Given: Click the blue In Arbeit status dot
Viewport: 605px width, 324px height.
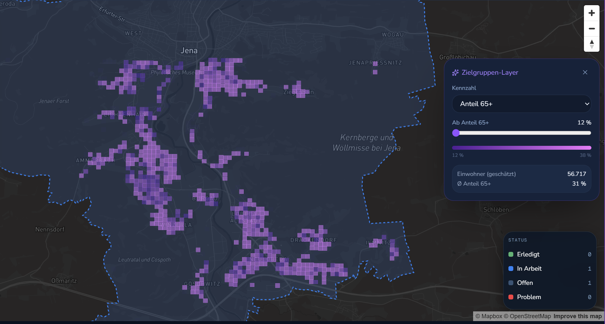Looking at the screenshot, I should coord(511,269).
